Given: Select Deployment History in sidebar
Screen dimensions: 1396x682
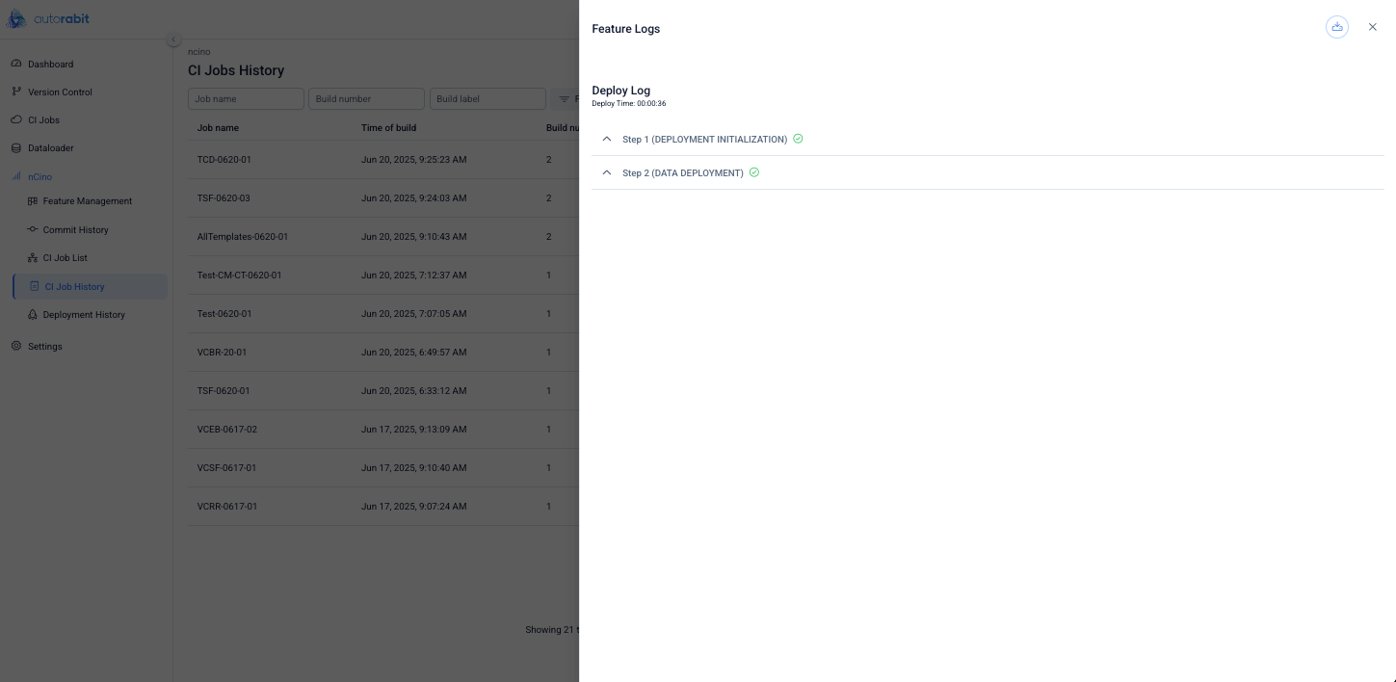Looking at the screenshot, I should coord(84,315).
